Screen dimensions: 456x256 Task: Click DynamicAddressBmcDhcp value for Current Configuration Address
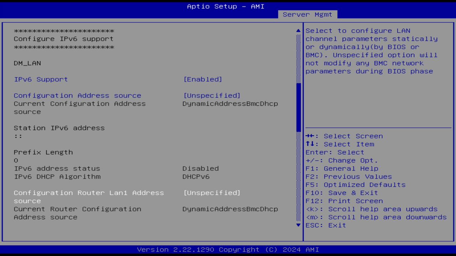[230, 104]
